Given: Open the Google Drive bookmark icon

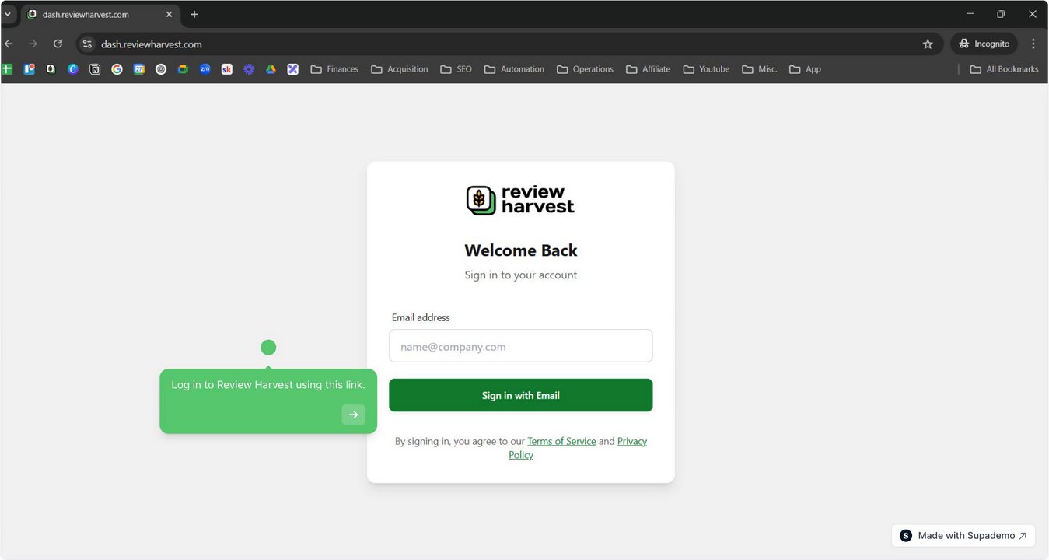Looking at the screenshot, I should (271, 69).
